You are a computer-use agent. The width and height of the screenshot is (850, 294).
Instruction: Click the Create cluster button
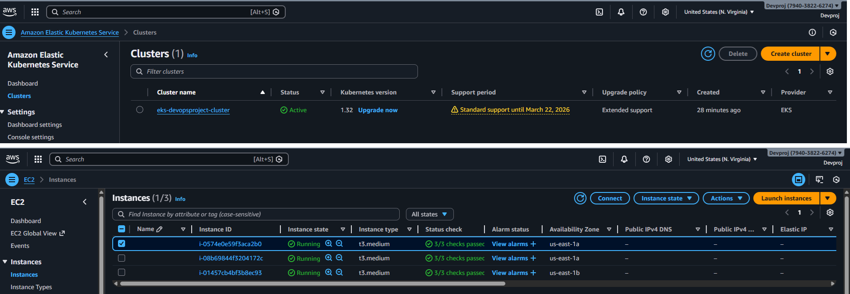(x=791, y=54)
